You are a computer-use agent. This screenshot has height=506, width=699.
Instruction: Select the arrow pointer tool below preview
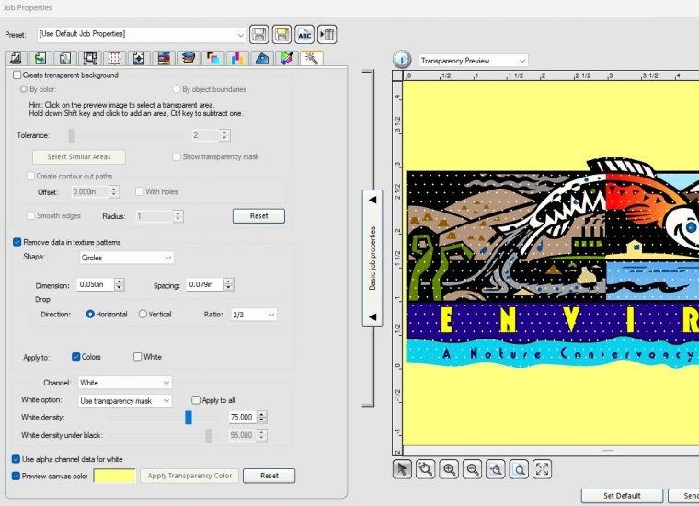402,469
